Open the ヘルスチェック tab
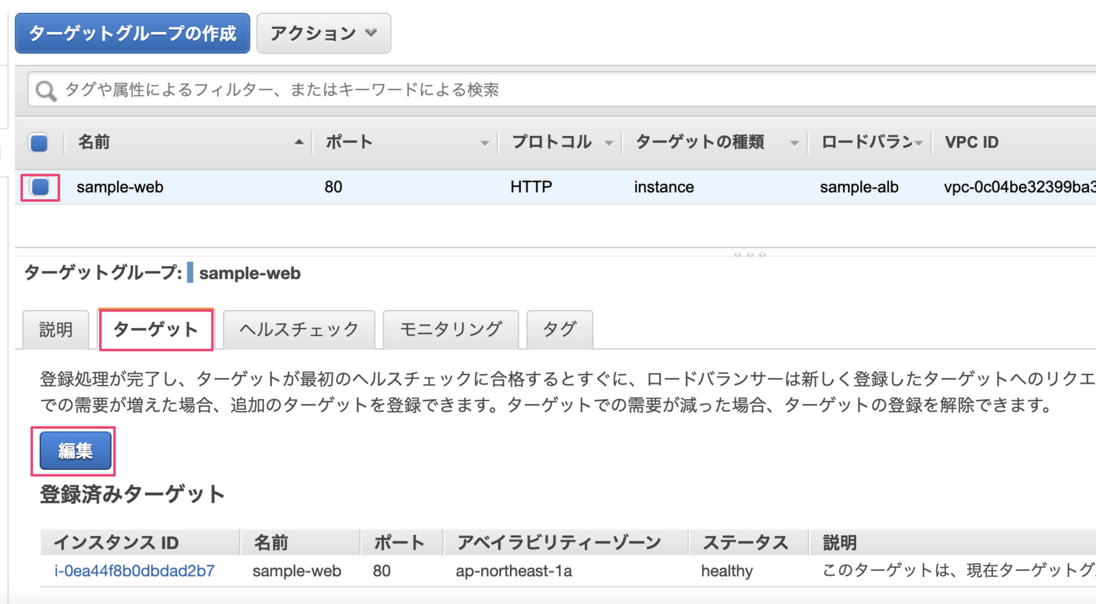Viewport: 1096px width, 604px height. [299, 330]
